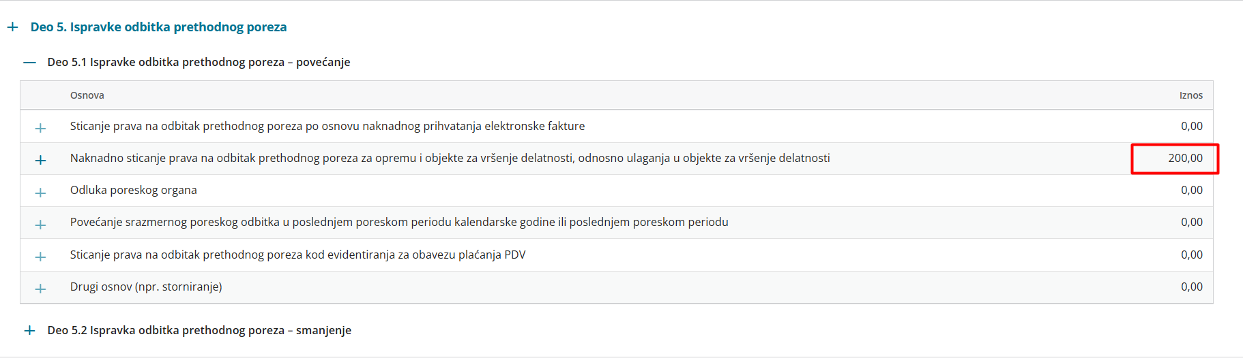Select Drugi osnov (npr. storniranje) text

point(146,287)
